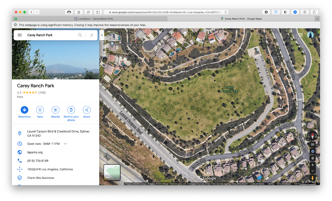
Task: Click the Safari home button
Action: (x=79, y=12)
